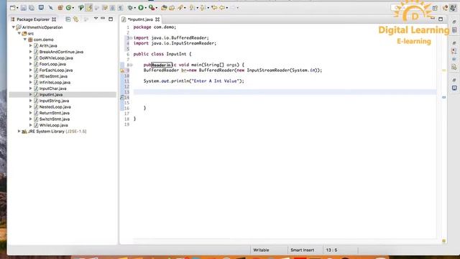Image resolution: width=460 pixels, height=259 pixels.
Task: Maximize the editor area
Action: click(441, 19)
